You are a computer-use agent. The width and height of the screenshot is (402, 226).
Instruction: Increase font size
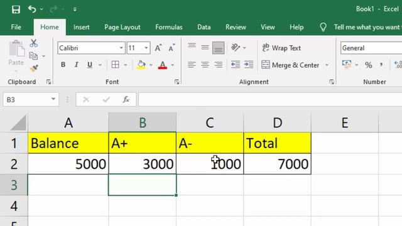point(158,48)
